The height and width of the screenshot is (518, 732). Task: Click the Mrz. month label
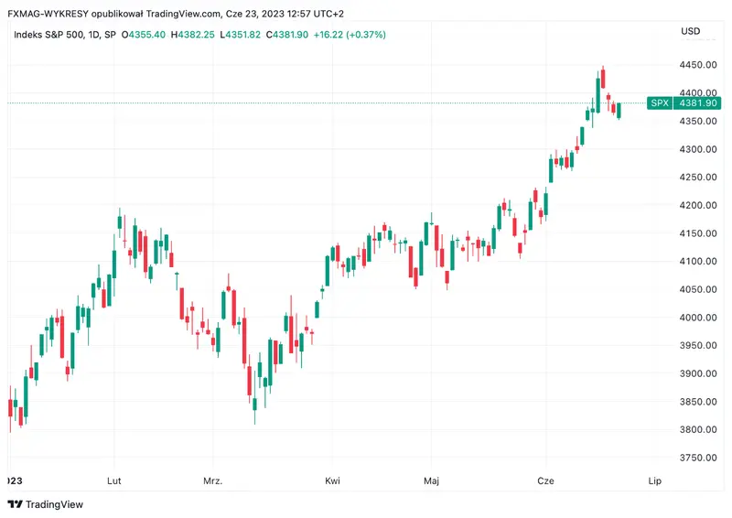(x=213, y=480)
